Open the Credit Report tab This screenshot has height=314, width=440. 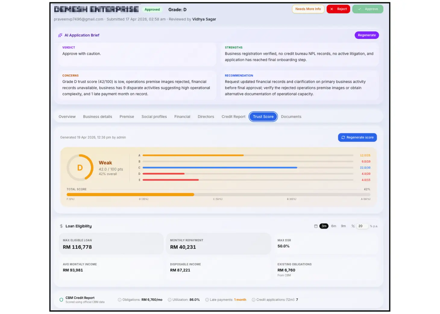click(233, 117)
